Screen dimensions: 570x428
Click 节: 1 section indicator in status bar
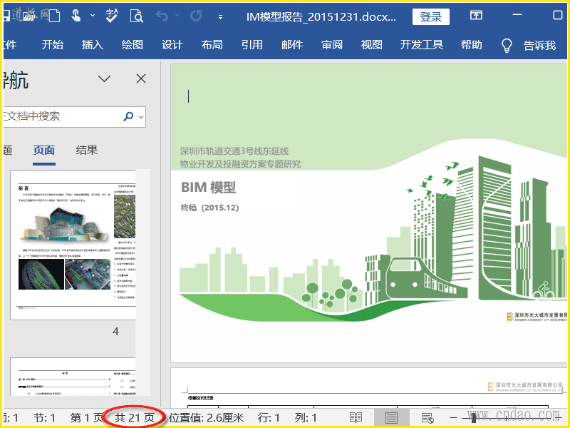(44, 418)
